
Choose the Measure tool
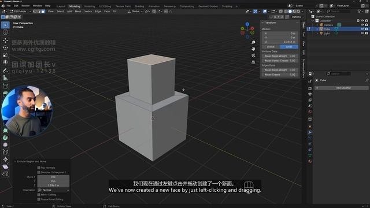[5, 77]
